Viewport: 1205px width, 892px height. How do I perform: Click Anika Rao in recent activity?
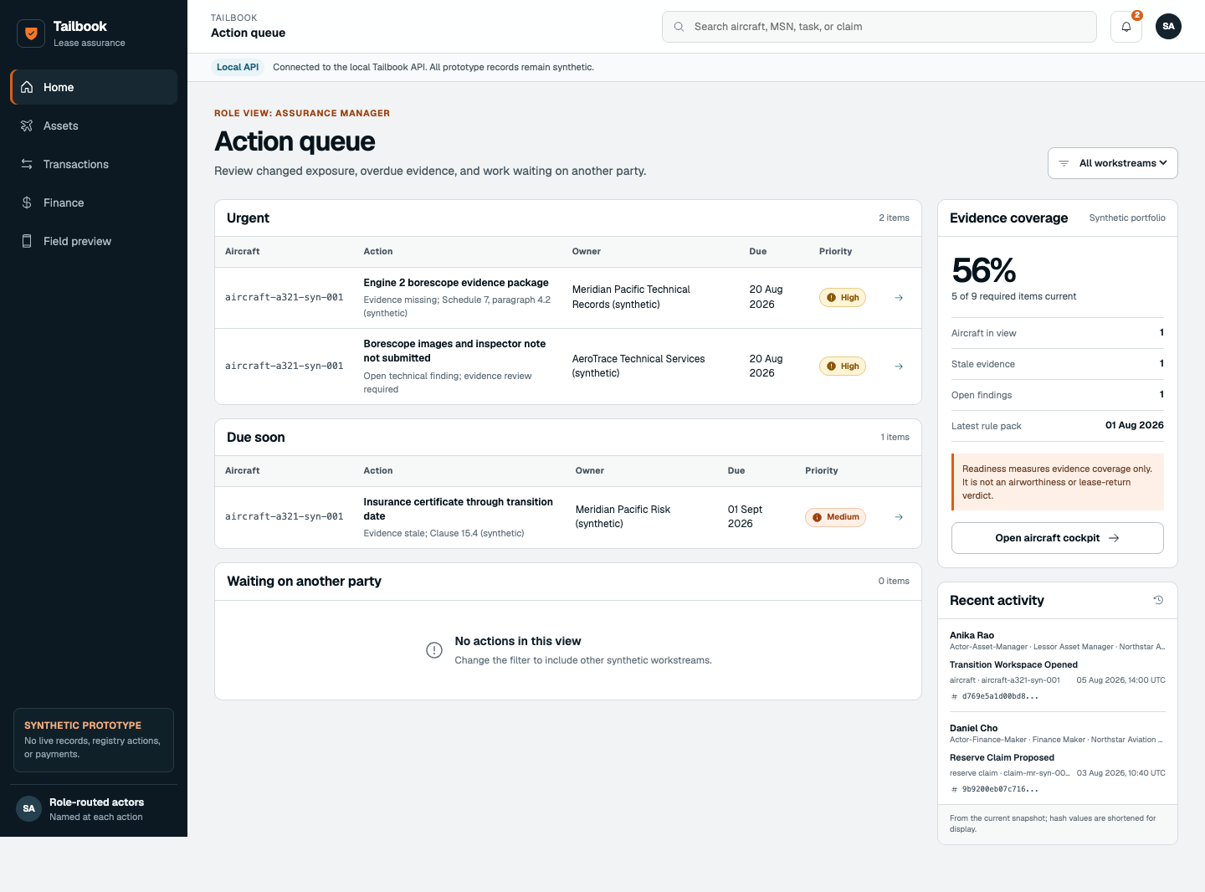click(972, 635)
